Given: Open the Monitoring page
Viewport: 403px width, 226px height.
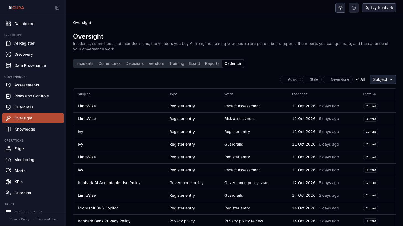Looking at the screenshot, I should [33, 160].
